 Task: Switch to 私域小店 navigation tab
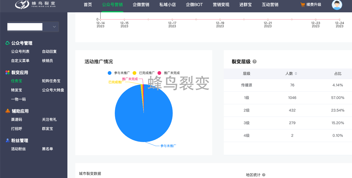click(167, 5)
